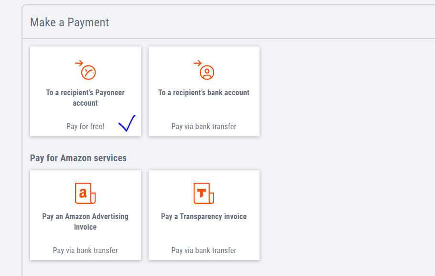Click the "Pay for Amazon services" heading

(78, 158)
